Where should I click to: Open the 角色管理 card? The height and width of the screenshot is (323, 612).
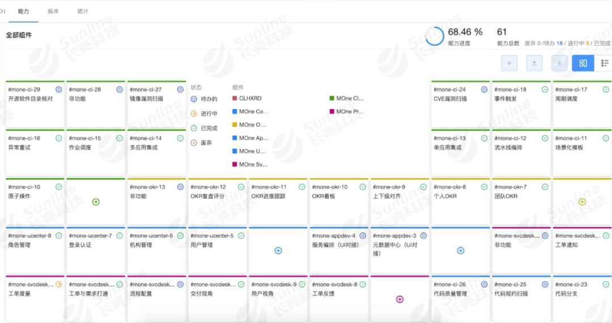(35, 251)
